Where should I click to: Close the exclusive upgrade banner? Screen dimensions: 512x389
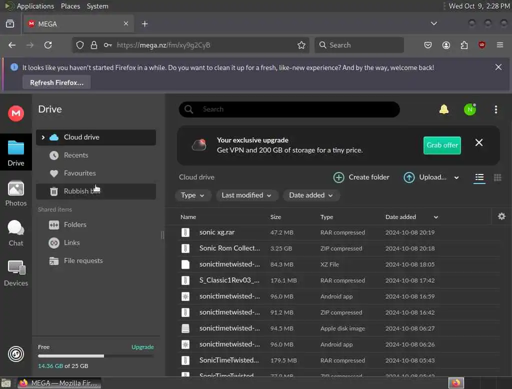click(478, 142)
